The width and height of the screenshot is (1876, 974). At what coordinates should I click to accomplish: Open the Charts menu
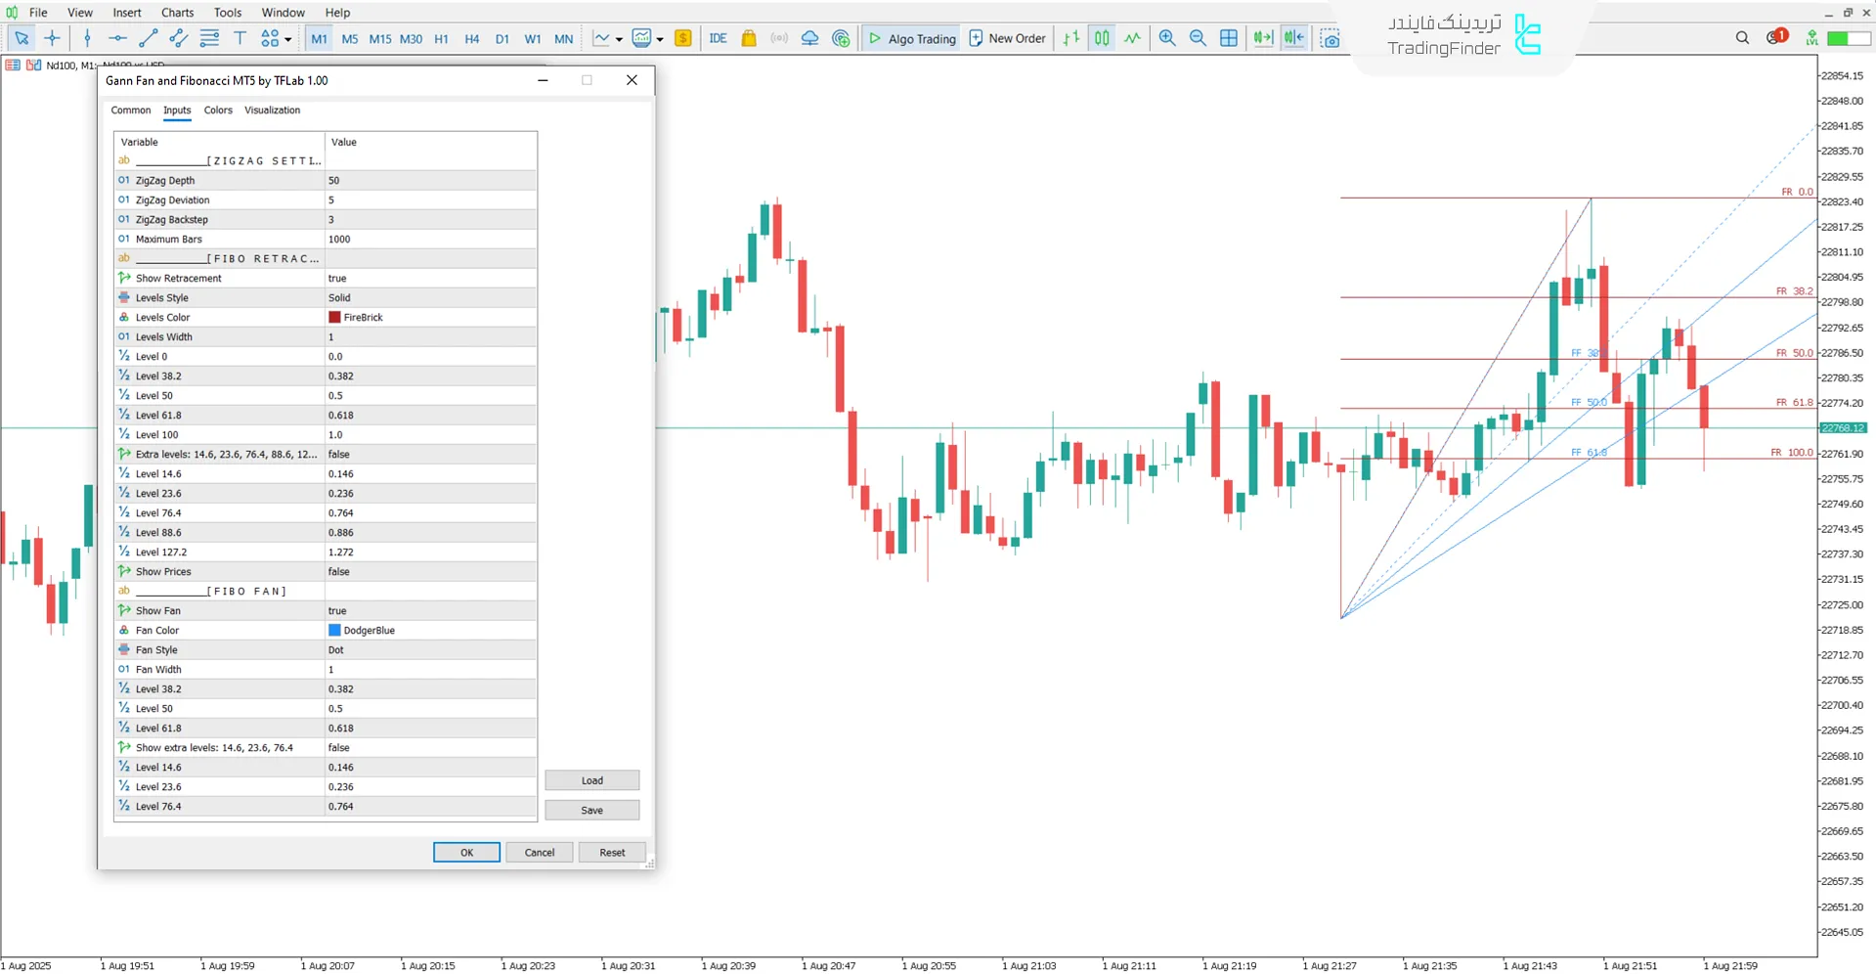tap(176, 12)
